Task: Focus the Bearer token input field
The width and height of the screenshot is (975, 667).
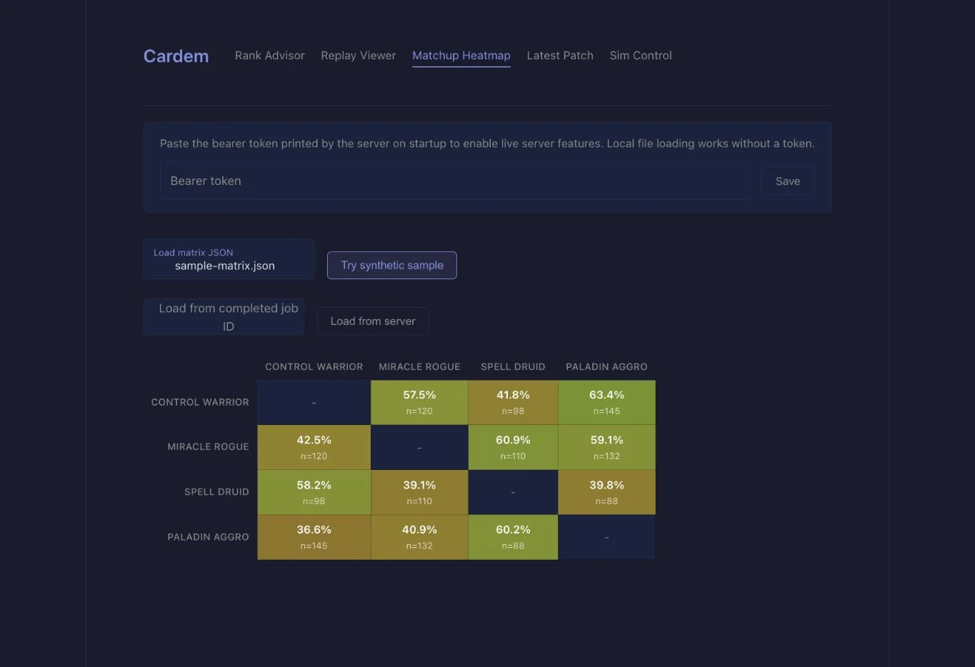Action: coord(456,181)
